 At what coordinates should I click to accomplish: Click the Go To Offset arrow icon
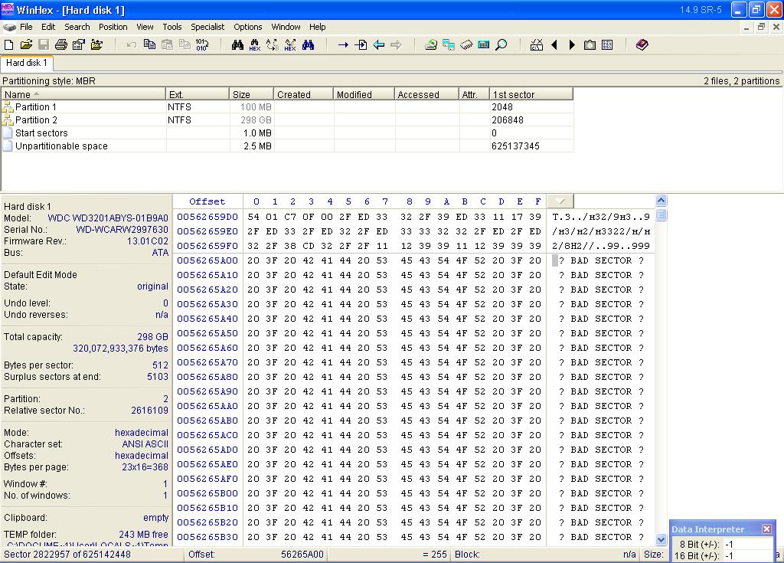[343, 45]
